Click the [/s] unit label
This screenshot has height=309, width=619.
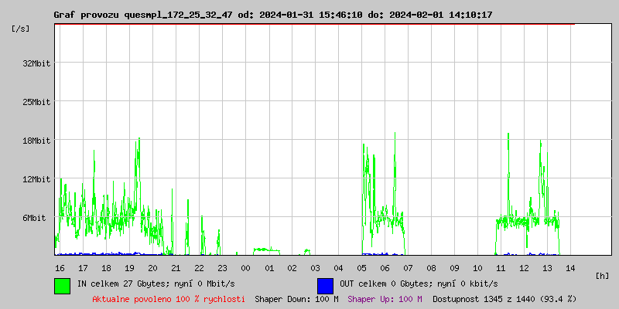[21, 29]
